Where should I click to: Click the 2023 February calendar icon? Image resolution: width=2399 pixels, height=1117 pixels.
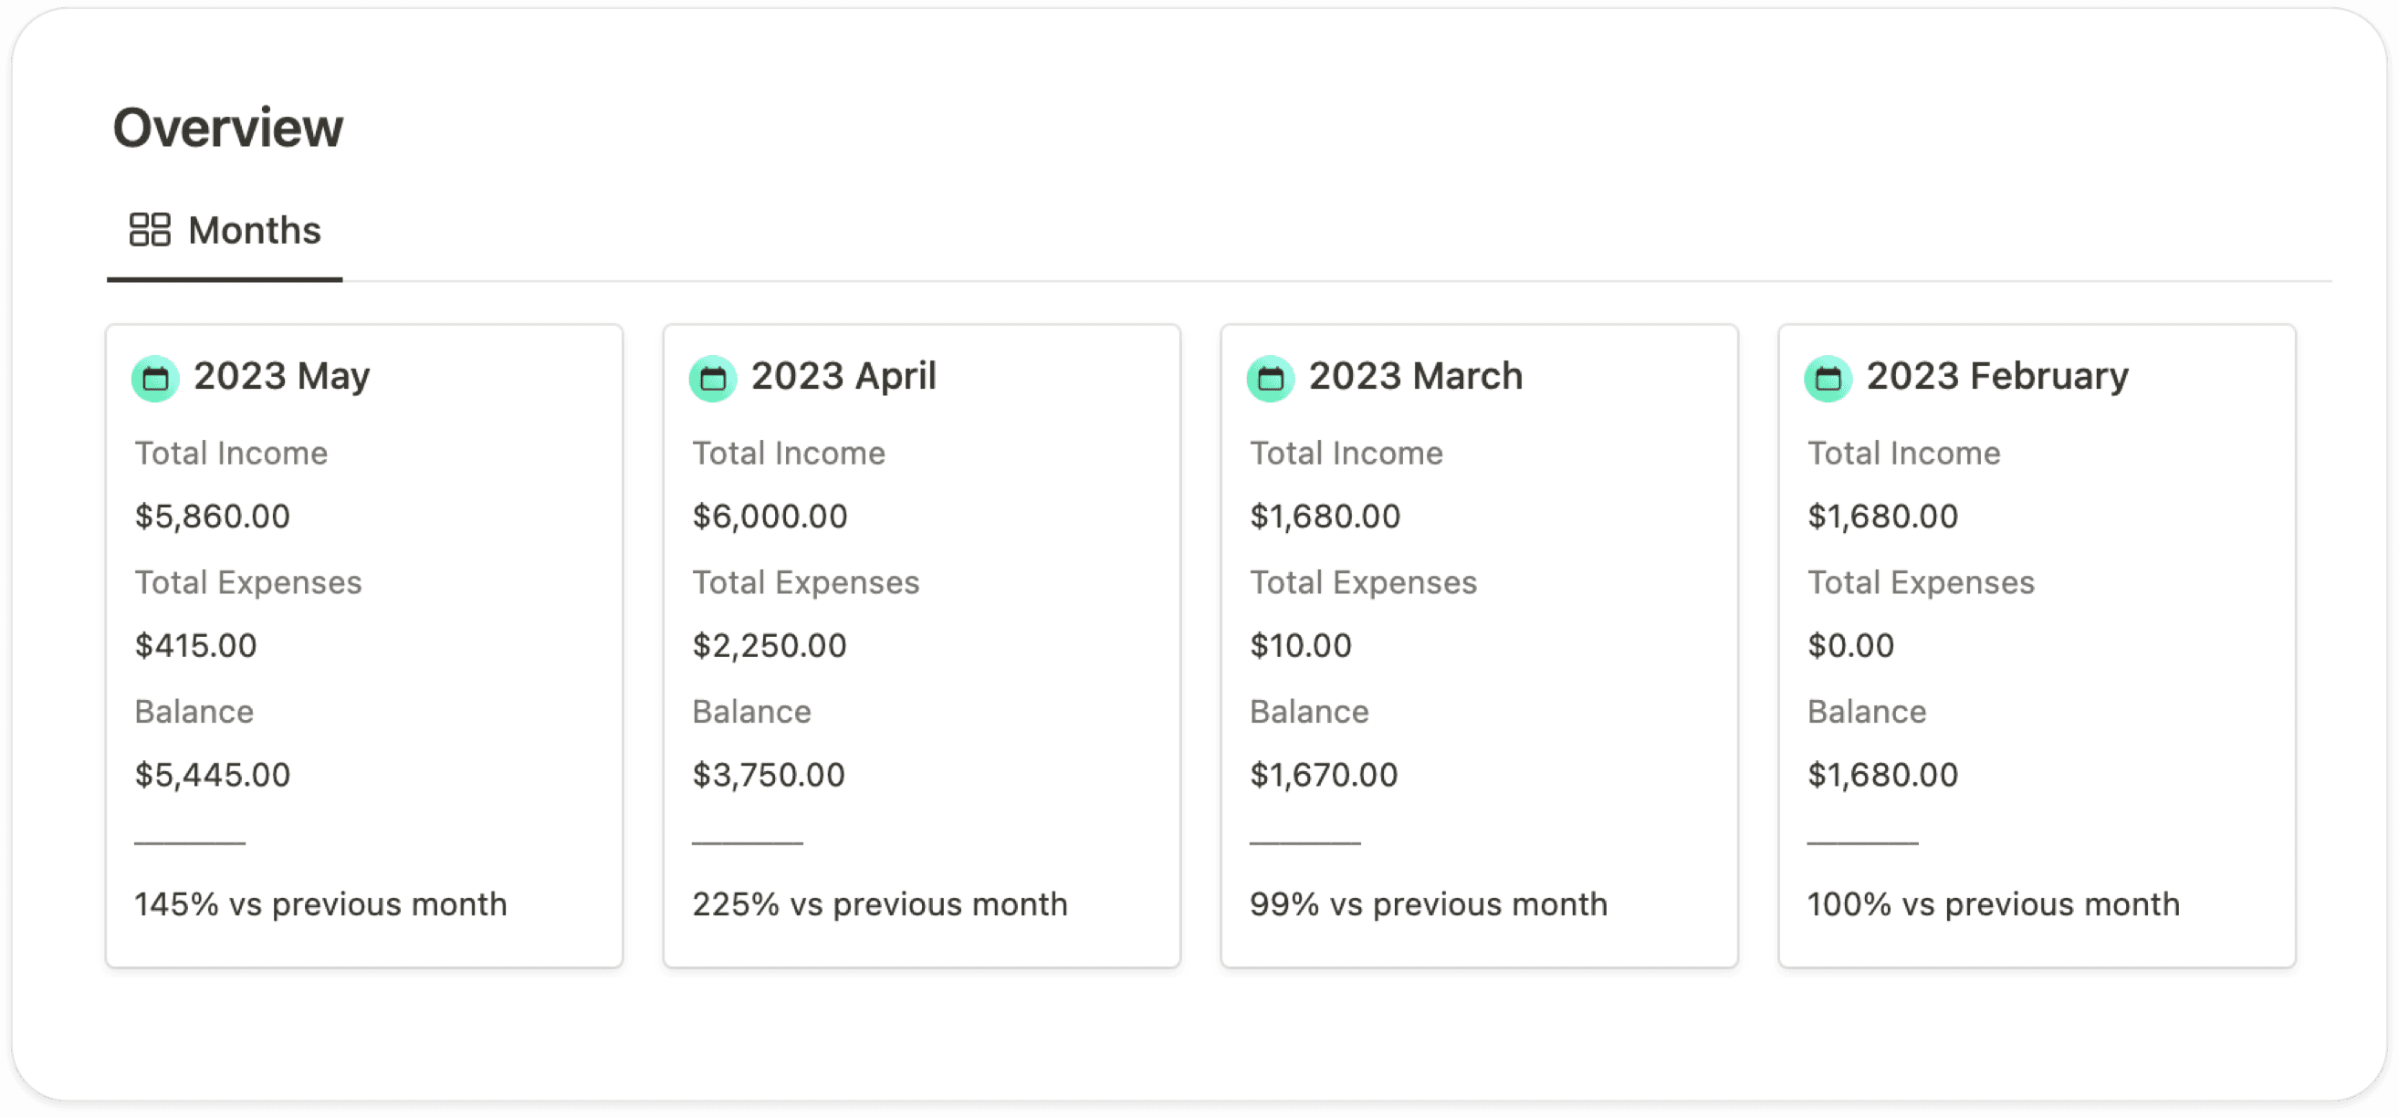coord(1828,379)
